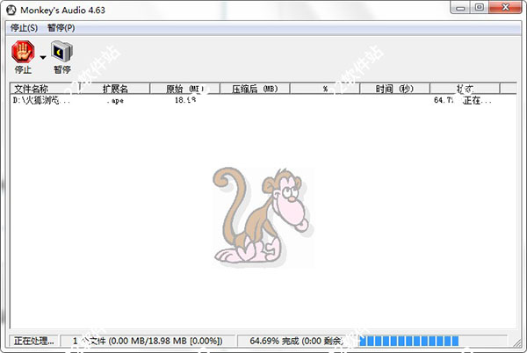The height and width of the screenshot is (353, 527).
Task: Click the 状态 column header
Action: point(465,89)
